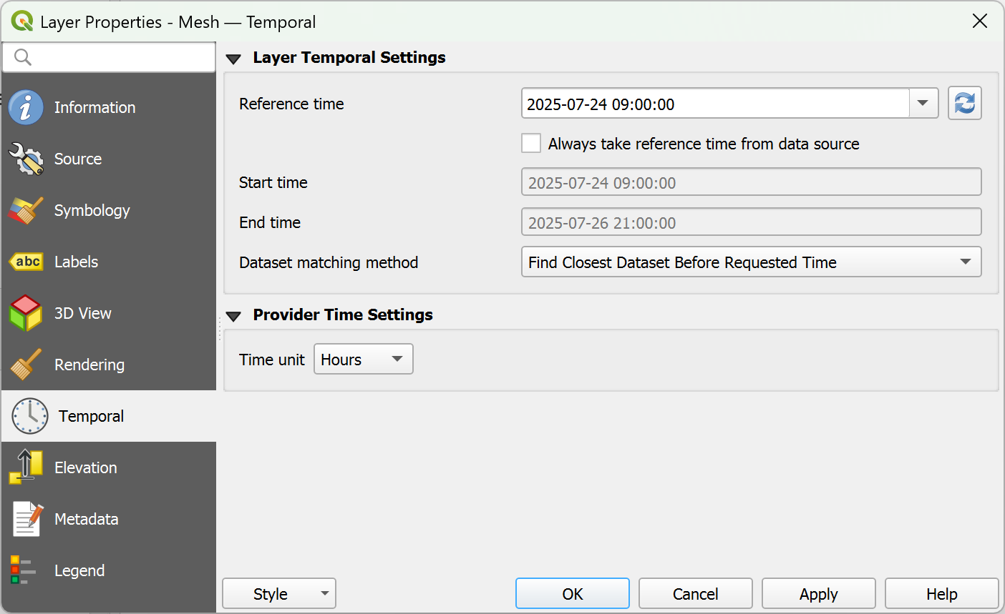Image resolution: width=1005 pixels, height=614 pixels.
Task: Open the 3D View cube icon
Action: click(26, 313)
